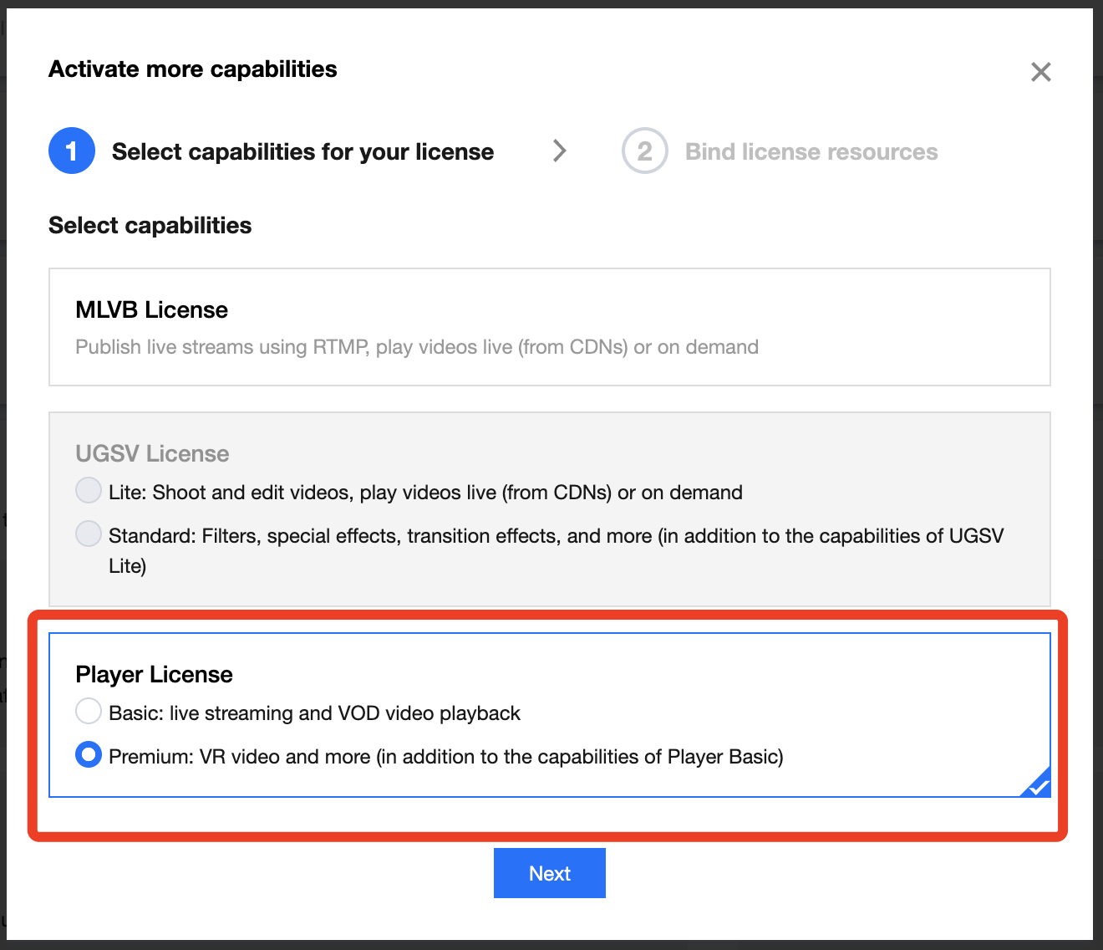1103x950 pixels.
Task: Click the Next button
Action: coord(549,873)
